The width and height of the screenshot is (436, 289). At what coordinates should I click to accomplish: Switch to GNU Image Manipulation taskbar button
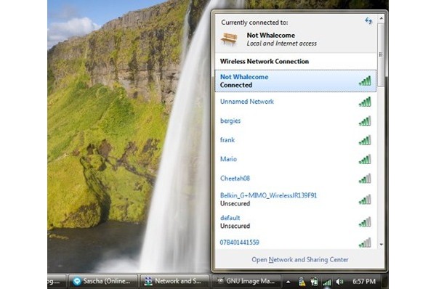click(246, 281)
